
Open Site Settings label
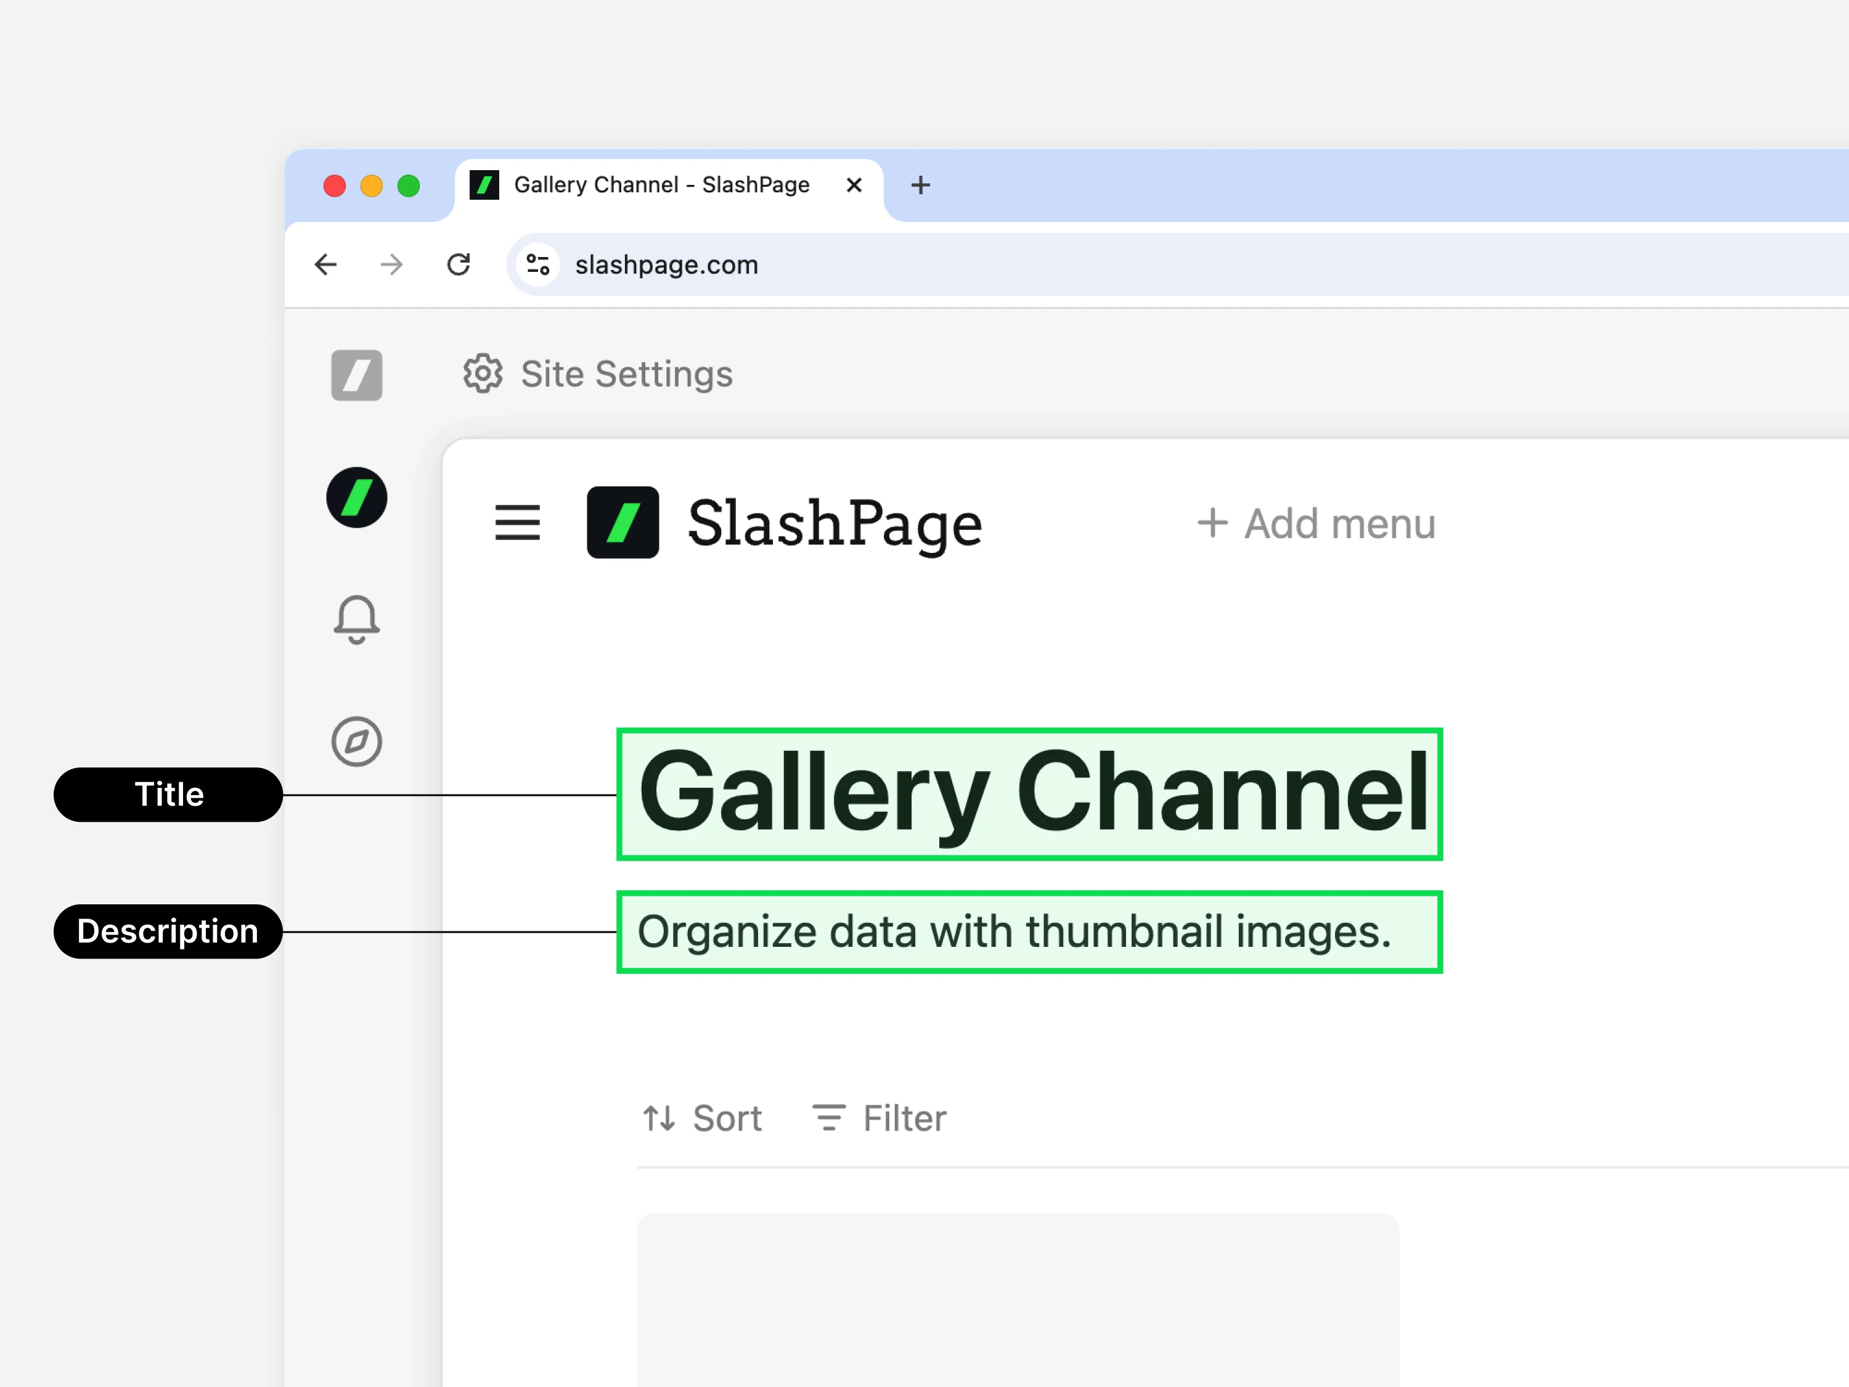coord(627,374)
